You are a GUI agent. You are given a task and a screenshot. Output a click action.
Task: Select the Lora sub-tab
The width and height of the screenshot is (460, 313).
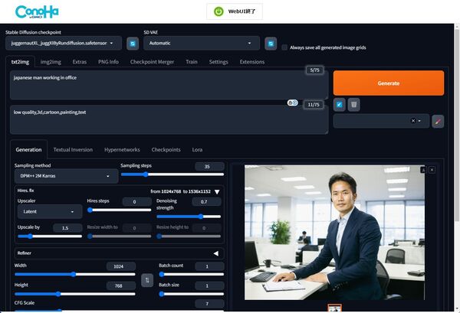[x=197, y=150]
